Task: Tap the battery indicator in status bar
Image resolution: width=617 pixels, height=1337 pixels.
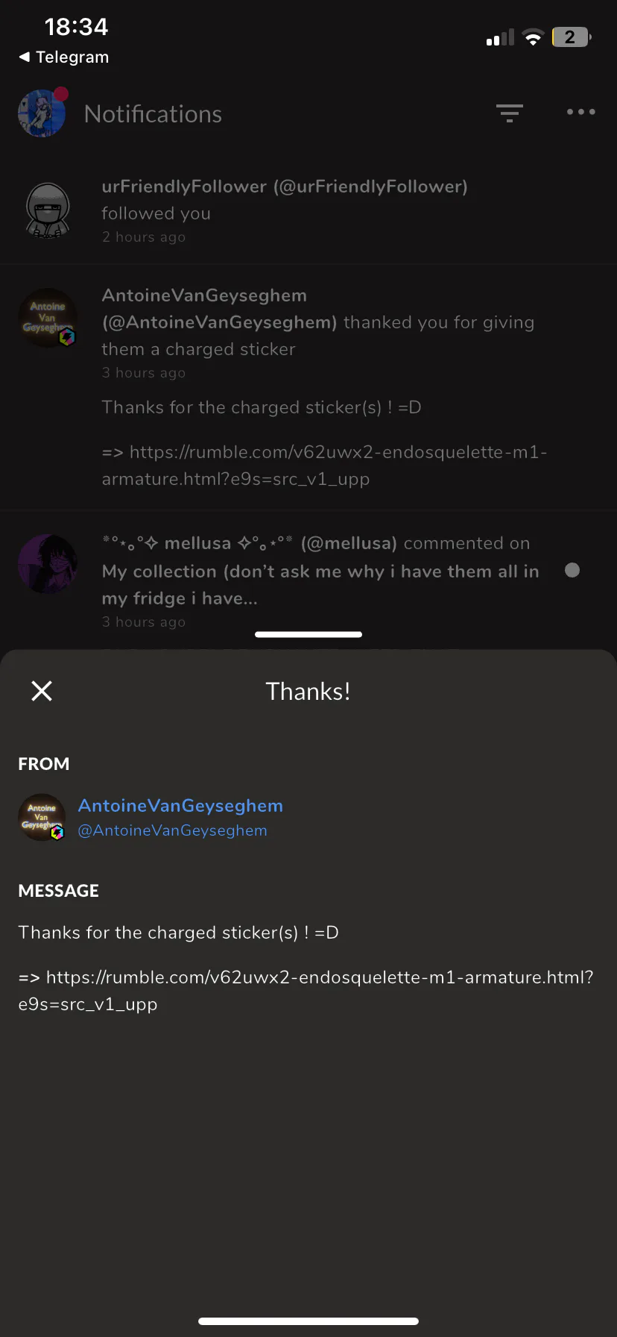Action: point(571,37)
